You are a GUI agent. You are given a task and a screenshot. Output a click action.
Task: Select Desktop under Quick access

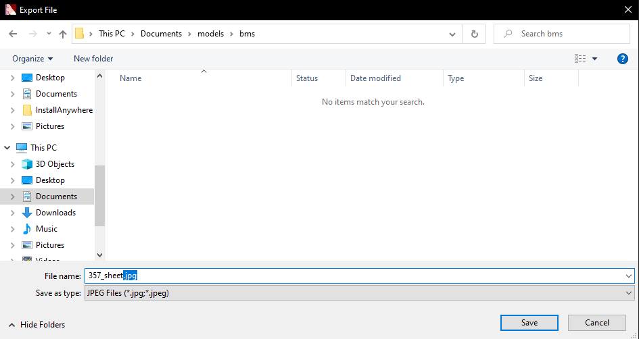click(x=50, y=78)
